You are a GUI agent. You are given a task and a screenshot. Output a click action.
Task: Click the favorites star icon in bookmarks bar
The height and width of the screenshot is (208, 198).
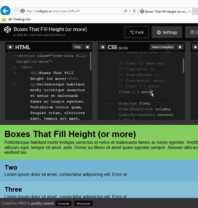point(4,19)
